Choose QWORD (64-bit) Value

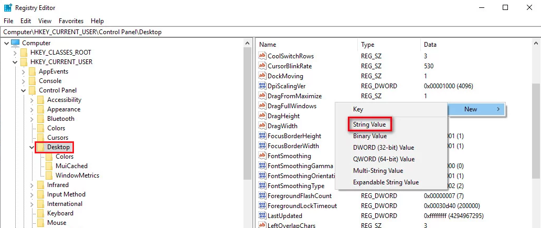pos(384,159)
